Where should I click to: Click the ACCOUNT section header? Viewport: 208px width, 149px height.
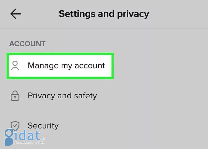coord(27,44)
